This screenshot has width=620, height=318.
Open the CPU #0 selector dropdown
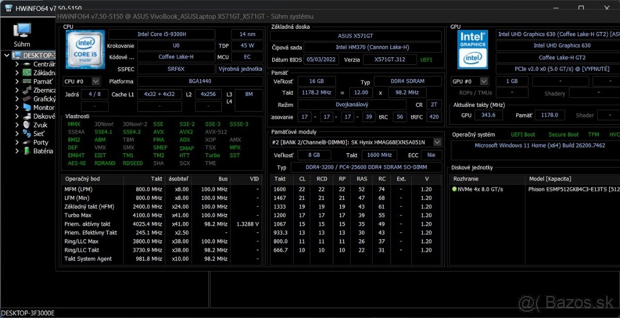pos(96,81)
